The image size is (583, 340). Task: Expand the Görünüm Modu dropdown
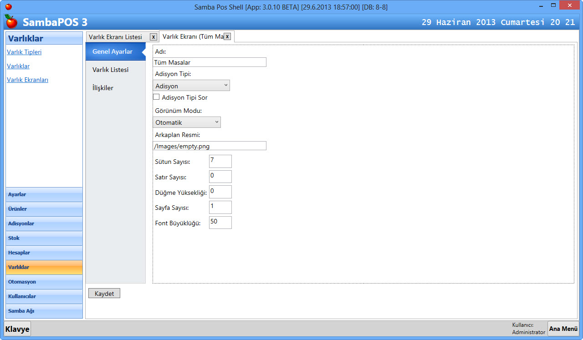[187, 122]
